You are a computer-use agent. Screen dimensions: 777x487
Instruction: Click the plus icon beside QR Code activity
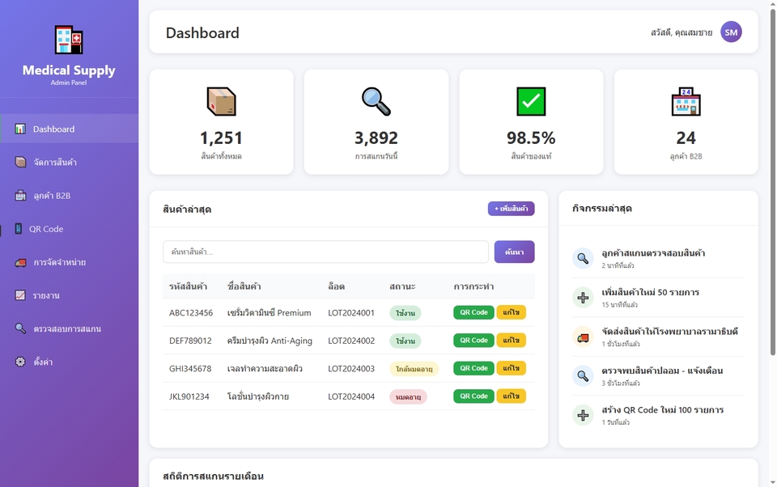pyautogui.click(x=583, y=415)
